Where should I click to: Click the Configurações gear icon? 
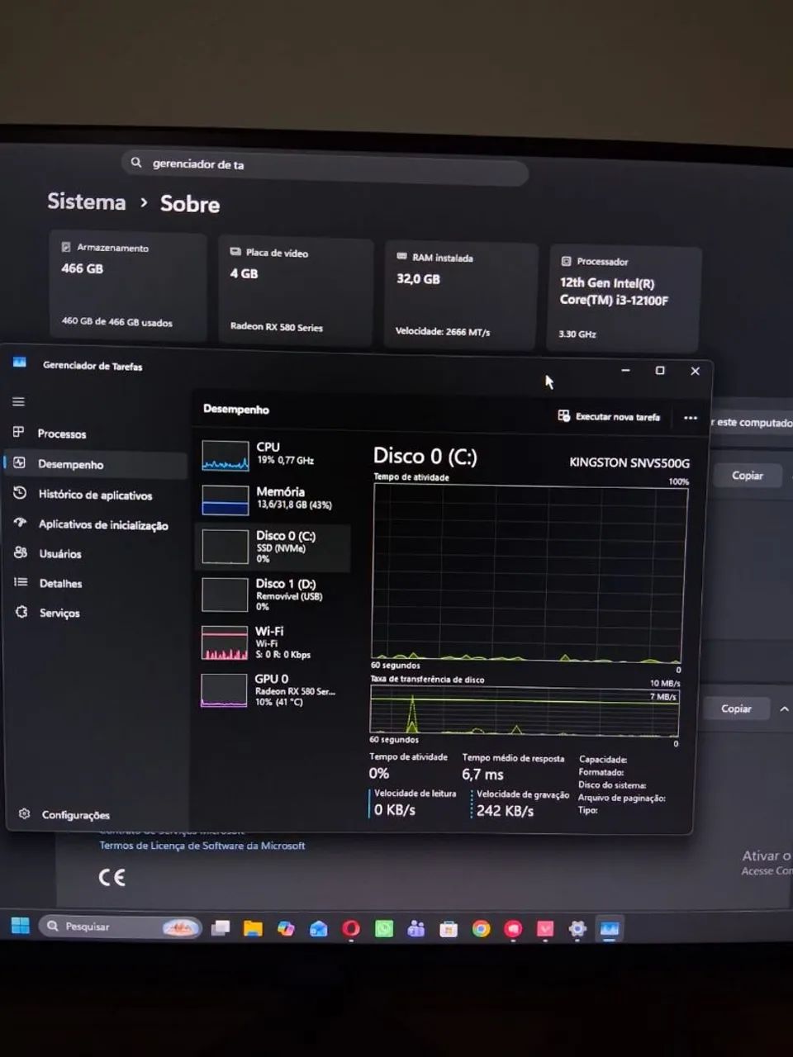pyautogui.click(x=24, y=814)
